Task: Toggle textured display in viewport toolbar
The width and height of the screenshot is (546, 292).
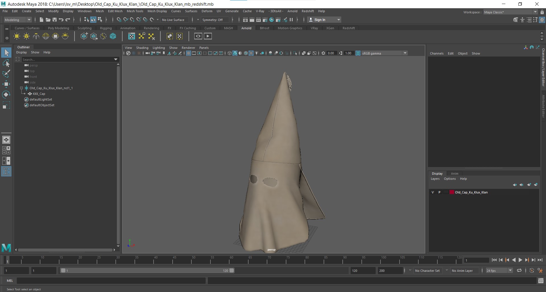Action: click(x=251, y=53)
